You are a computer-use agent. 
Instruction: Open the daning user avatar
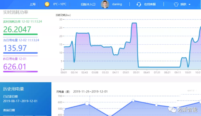(x=105, y=4)
